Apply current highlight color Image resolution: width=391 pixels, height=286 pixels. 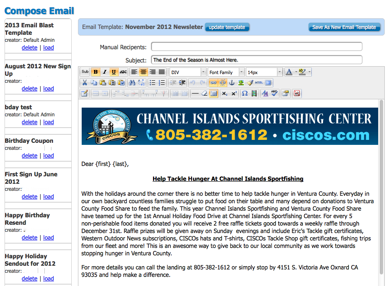tap(302, 72)
